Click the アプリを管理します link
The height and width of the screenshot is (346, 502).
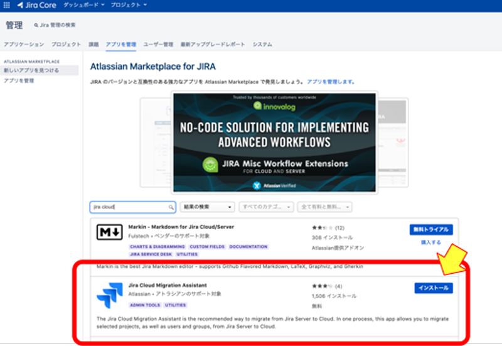(x=331, y=82)
